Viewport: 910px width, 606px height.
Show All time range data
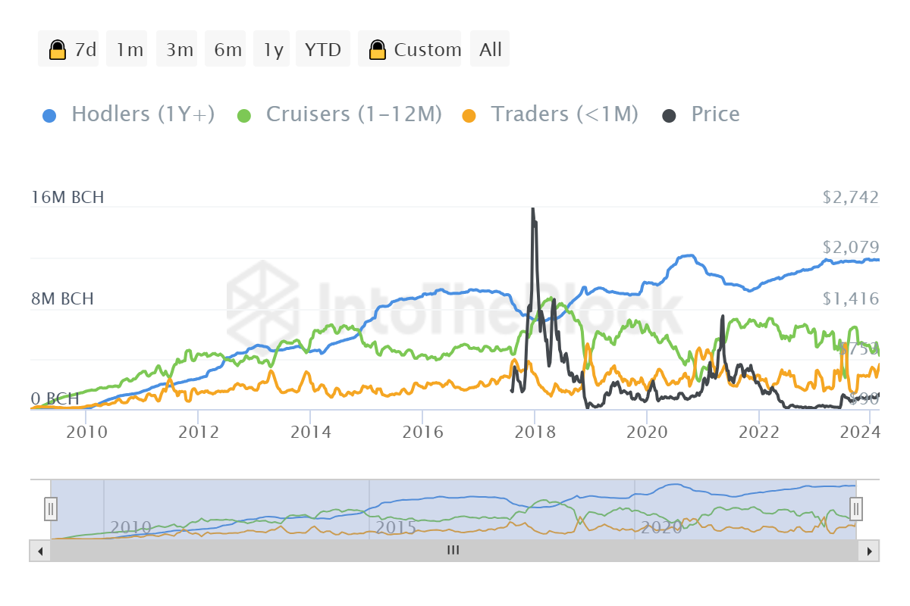pyautogui.click(x=491, y=50)
